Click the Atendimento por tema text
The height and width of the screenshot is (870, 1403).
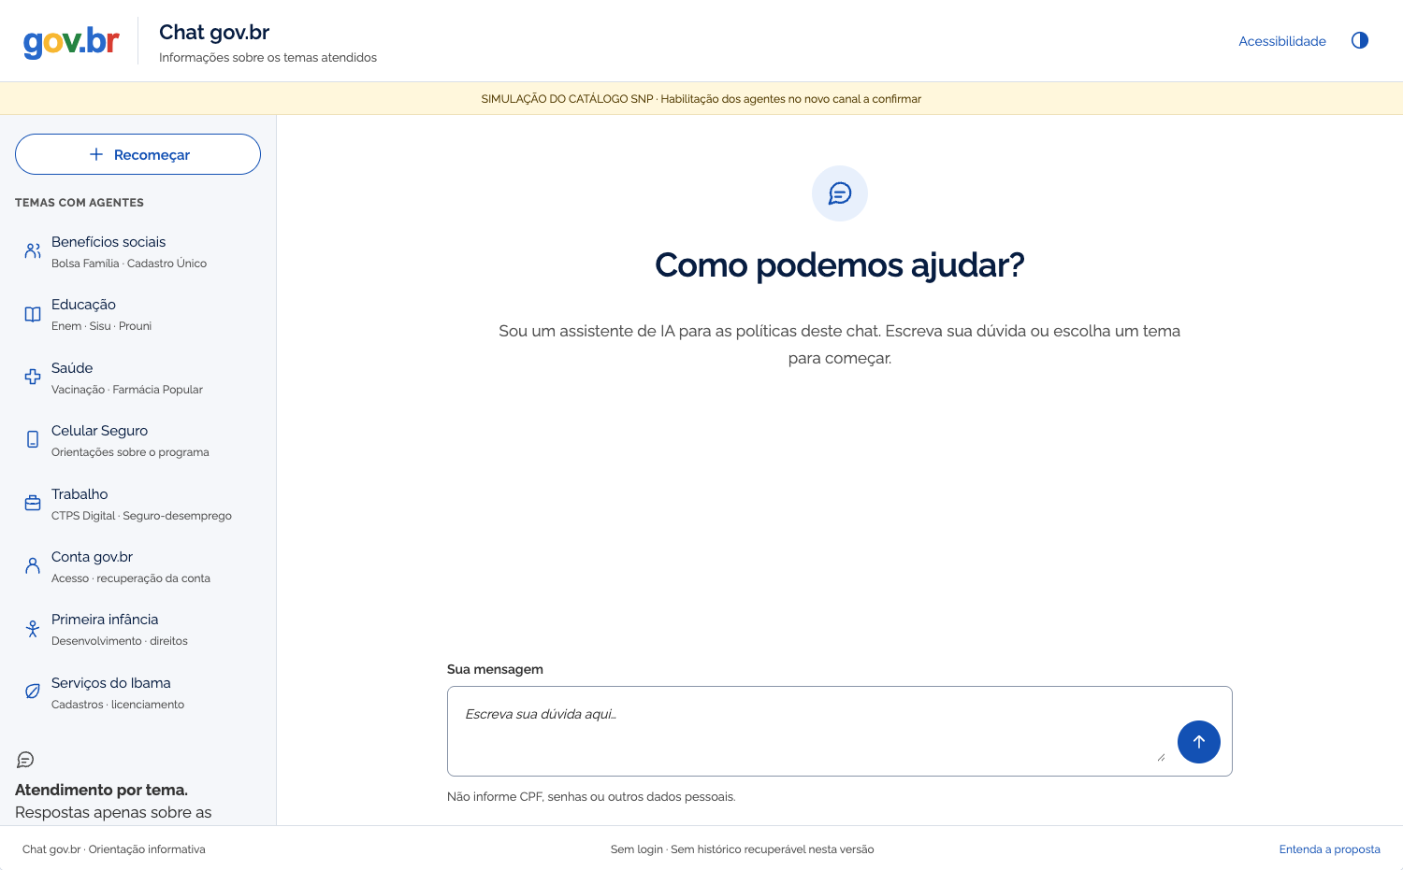(101, 790)
